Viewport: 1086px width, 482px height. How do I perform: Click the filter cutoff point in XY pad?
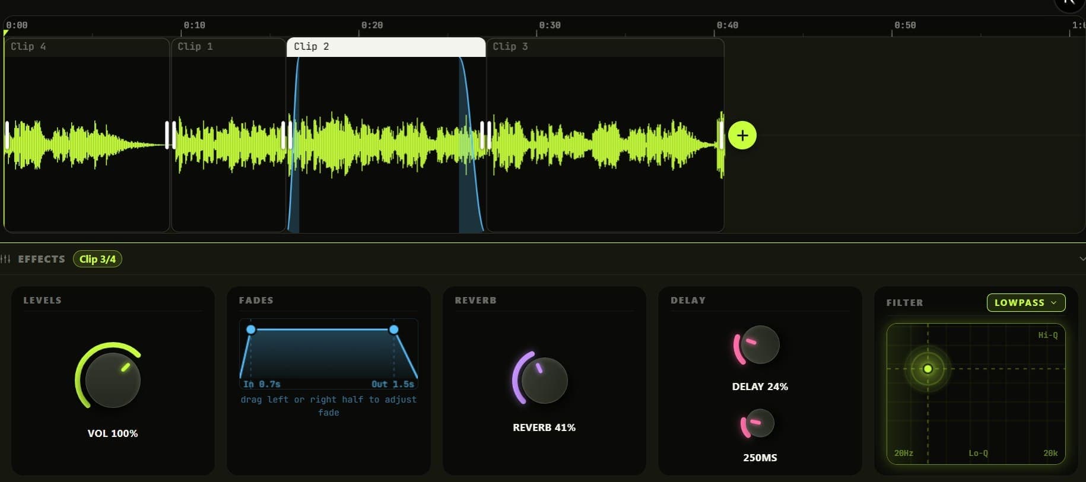pos(928,369)
